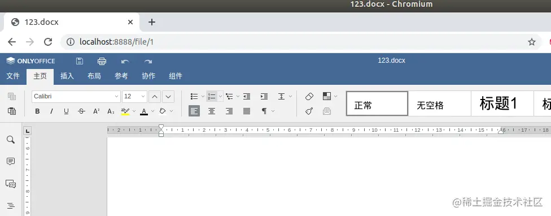This screenshot has width=551, height=216.
Task: Justify the paragraph text
Action: (x=247, y=111)
